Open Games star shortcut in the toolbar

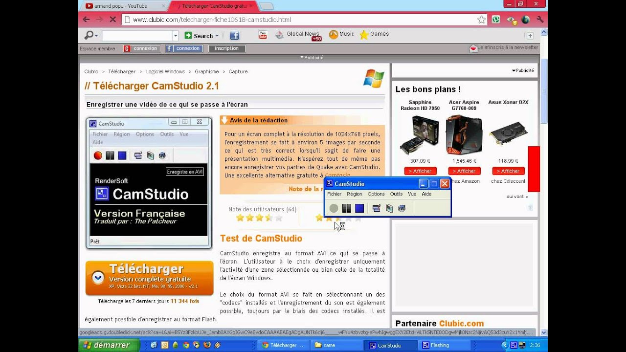pos(375,34)
